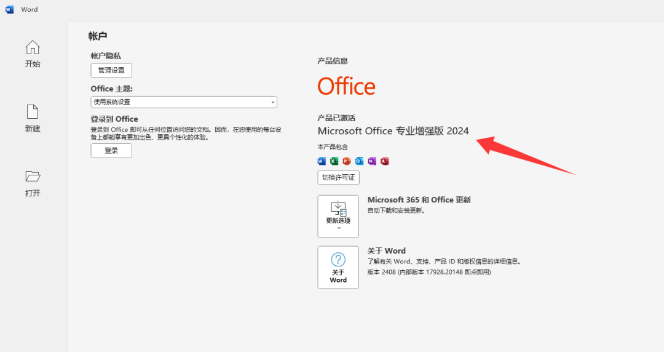
Task: Click the green Excel product icon
Action: pyautogui.click(x=334, y=161)
